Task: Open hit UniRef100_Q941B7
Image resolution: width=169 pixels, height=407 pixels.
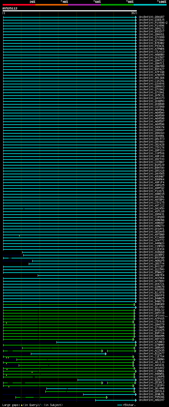Action: (152, 17)
